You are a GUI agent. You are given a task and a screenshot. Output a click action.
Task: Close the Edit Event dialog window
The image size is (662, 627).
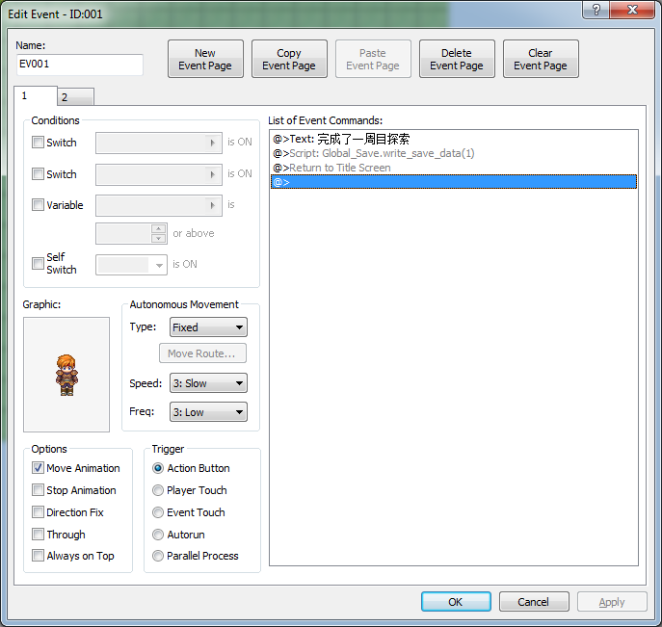click(x=632, y=10)
